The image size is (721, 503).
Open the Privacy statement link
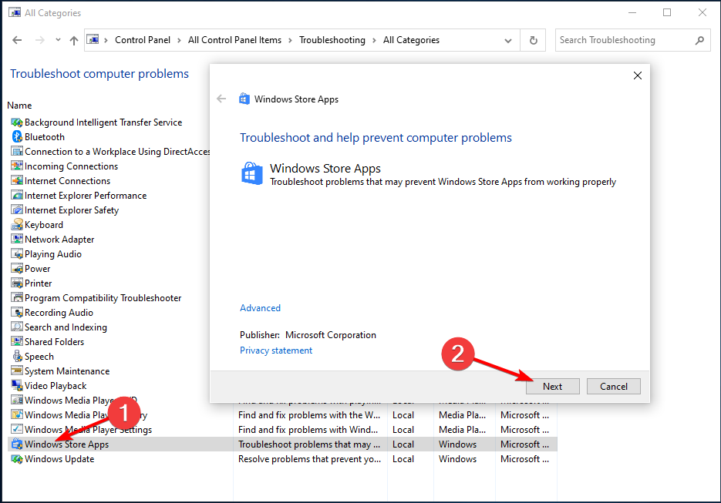(276, 350)
